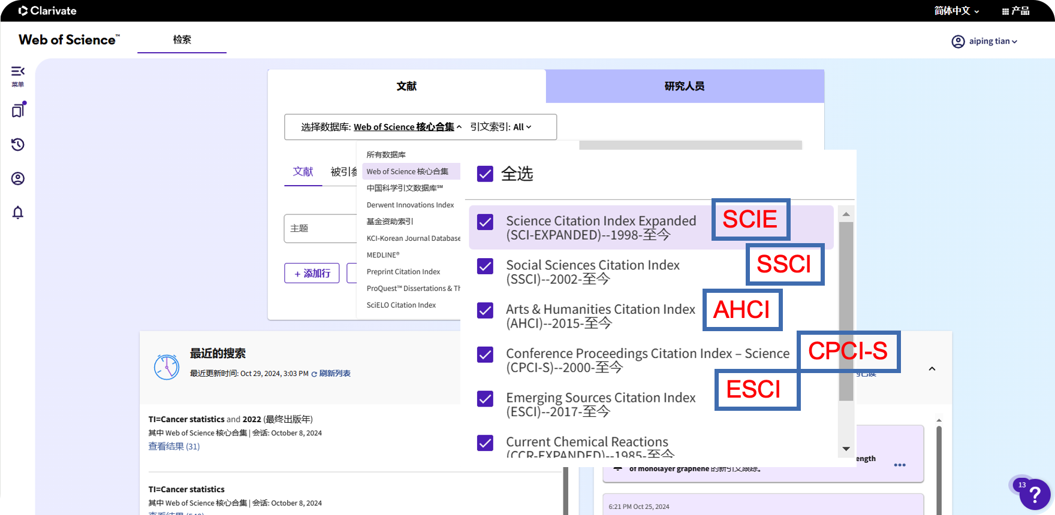Viewport: 1055px width, 515px height.
Task: Collapse the panel with chevron up
Action: 932,369
